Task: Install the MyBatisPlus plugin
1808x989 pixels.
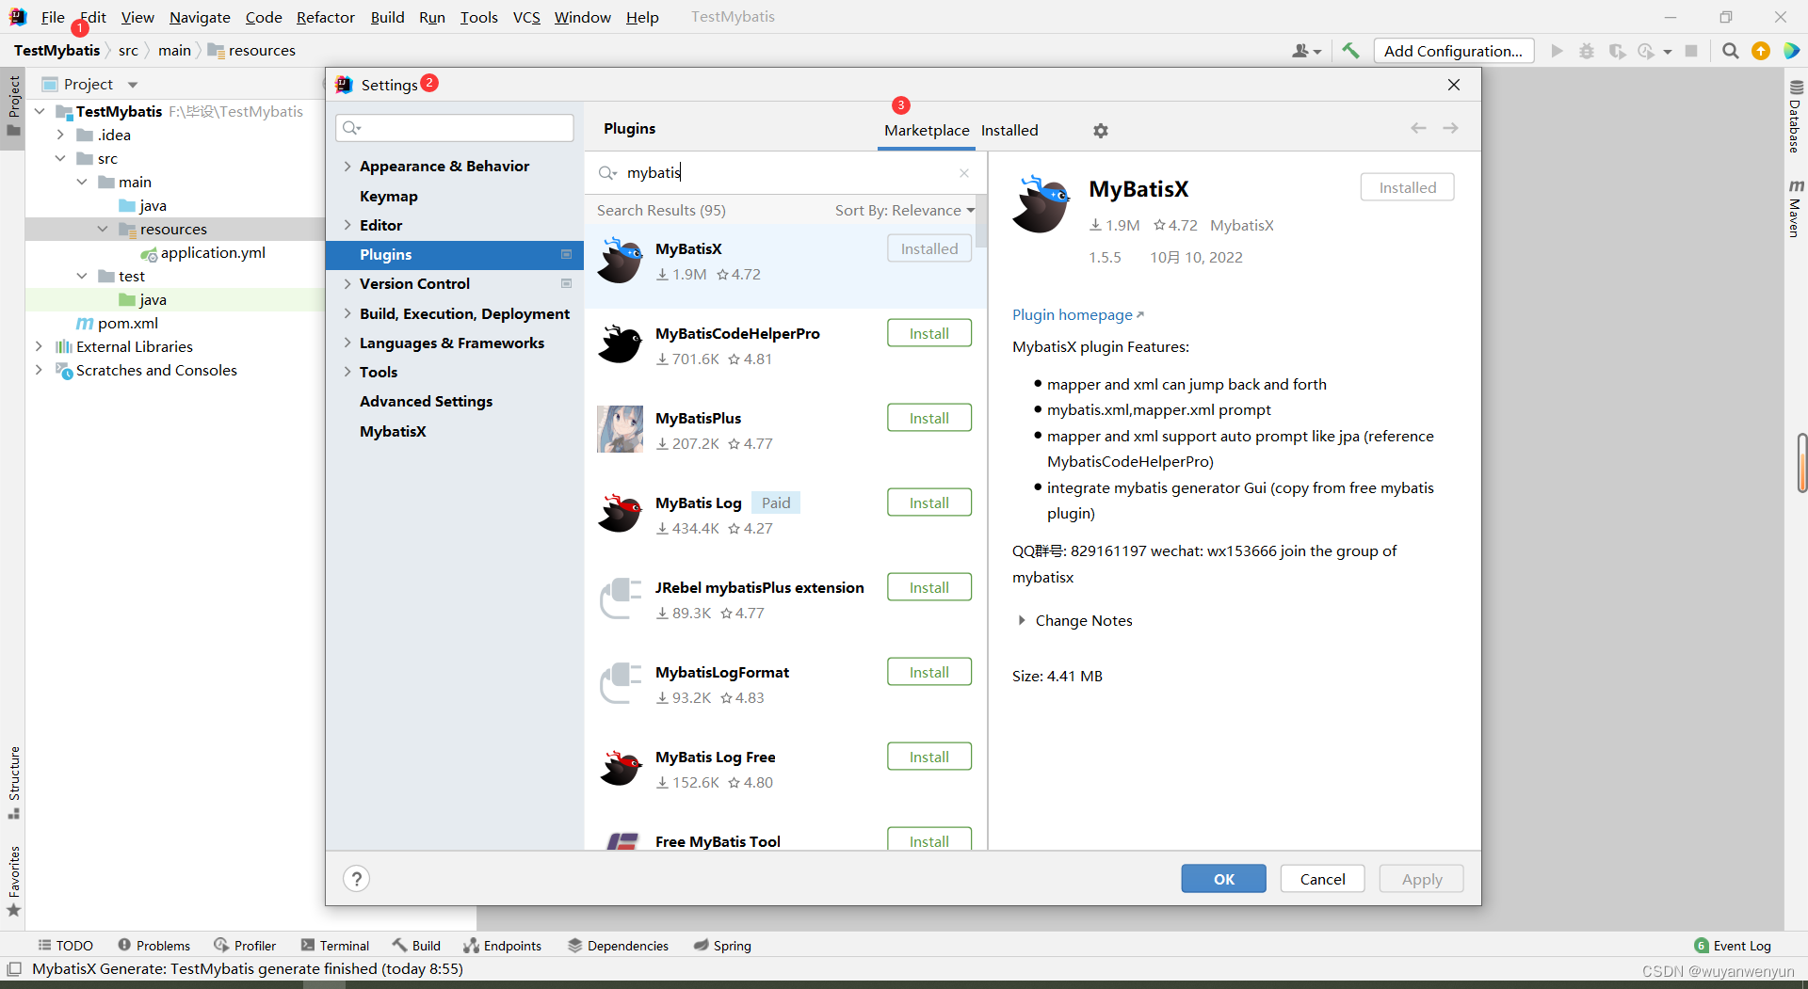Action: [928, 418]
